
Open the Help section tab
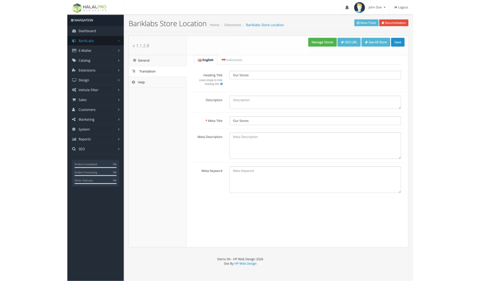click(141, 82)
